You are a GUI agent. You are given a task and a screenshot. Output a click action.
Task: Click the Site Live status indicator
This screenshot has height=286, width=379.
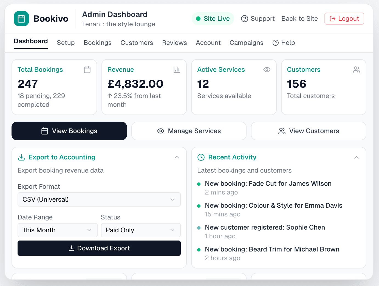(x=213, y=19)
